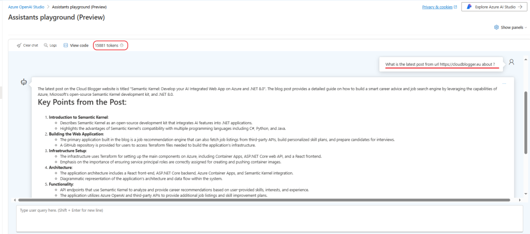The width and height of the screenshot is (530, 234).
Task: Click the Explore Azure AI Studio button
Action: (494, 7)
